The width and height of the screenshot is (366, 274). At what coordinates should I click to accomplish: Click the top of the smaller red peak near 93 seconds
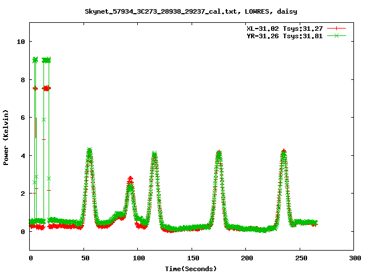click(x=130, y=178)
